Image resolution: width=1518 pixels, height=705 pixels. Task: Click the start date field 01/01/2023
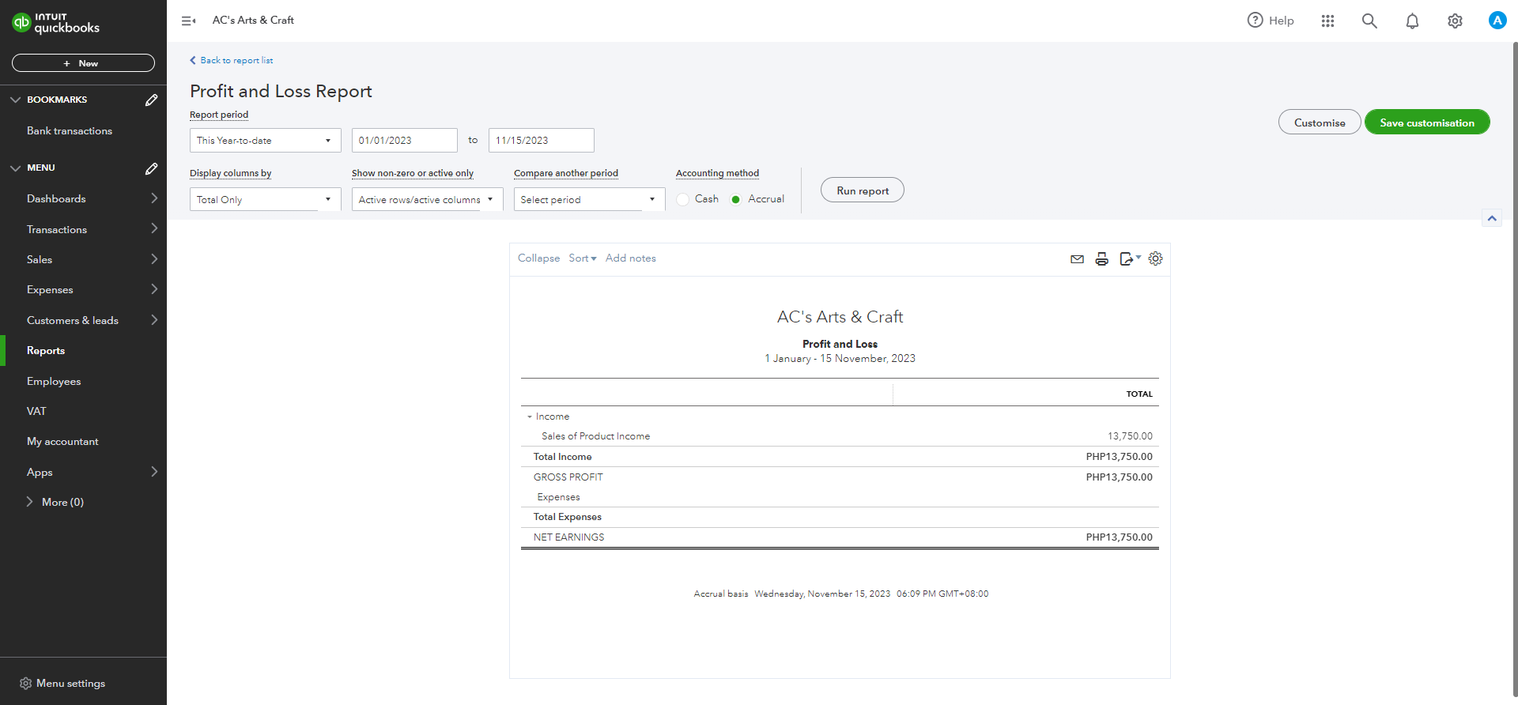tap(405, 141)
